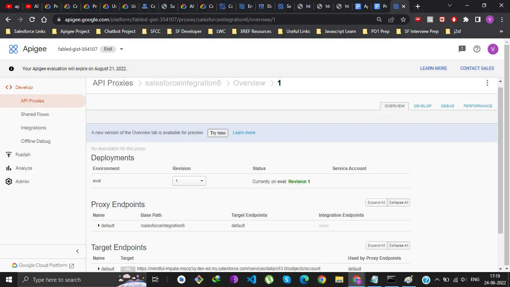The image size is (510, 287).
Task: Click the share page icon in address bar
Action: point(391,19)
